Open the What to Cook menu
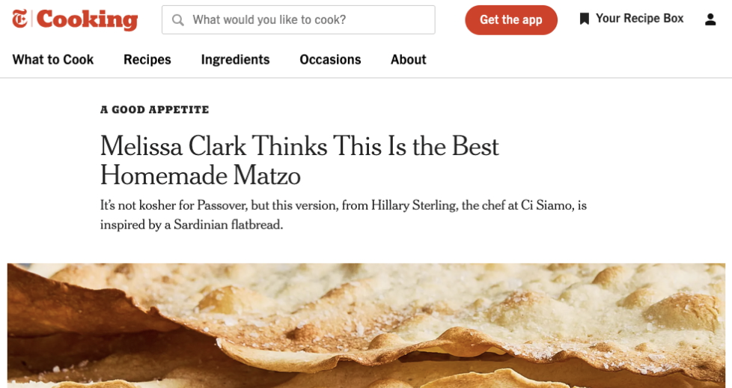 tap(53, 60)
